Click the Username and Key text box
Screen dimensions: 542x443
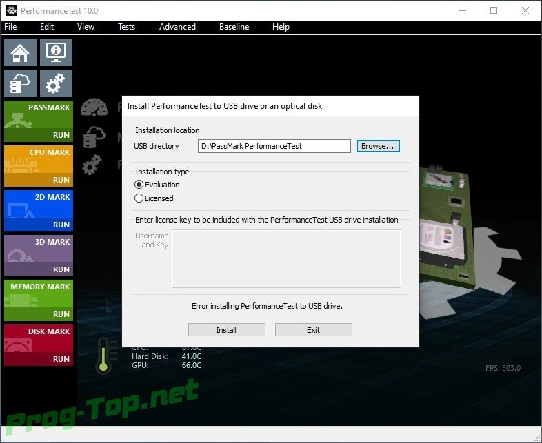[x=286, y=258]
